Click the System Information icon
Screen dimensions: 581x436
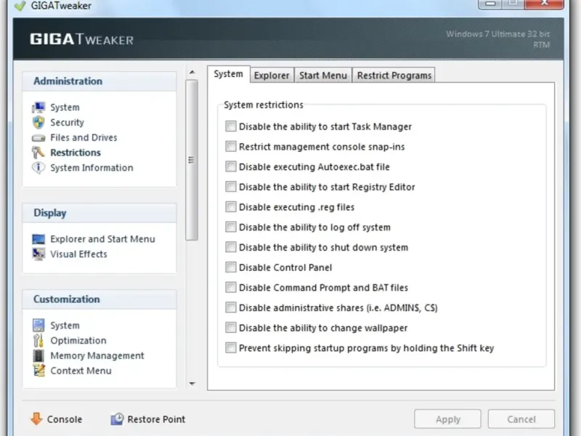pyautogui.click(x=38, y=168)
